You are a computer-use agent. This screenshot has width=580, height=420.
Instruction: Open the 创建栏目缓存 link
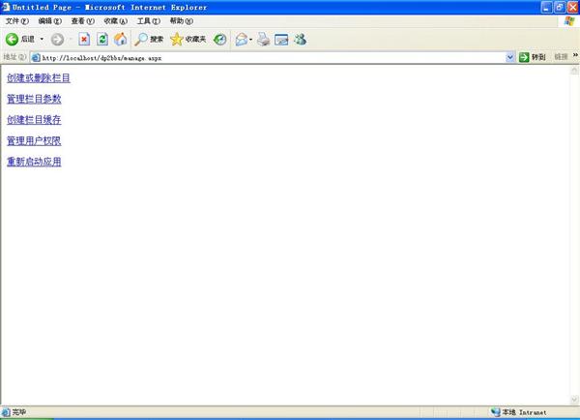pyautogui.click(x=34, y=120)
